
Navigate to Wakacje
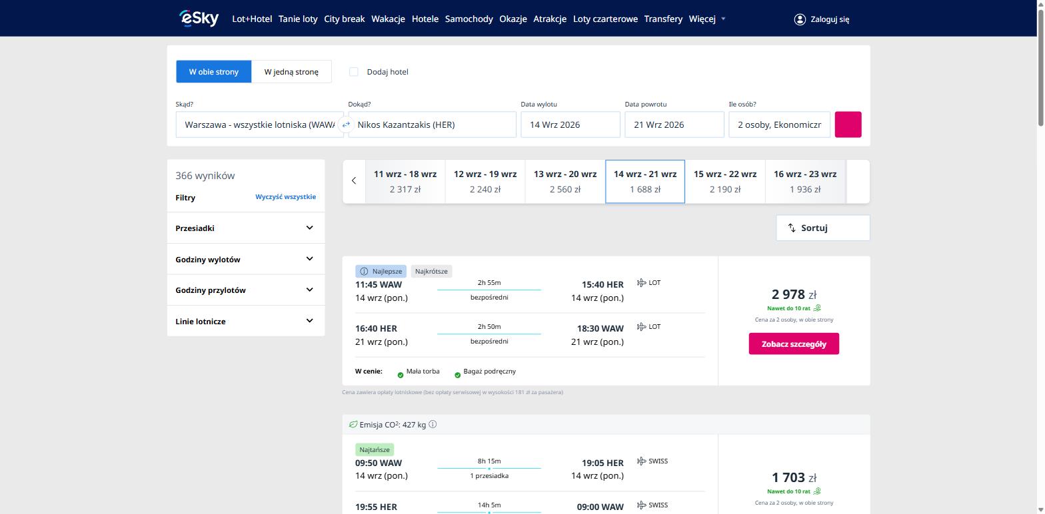point(389,19)
